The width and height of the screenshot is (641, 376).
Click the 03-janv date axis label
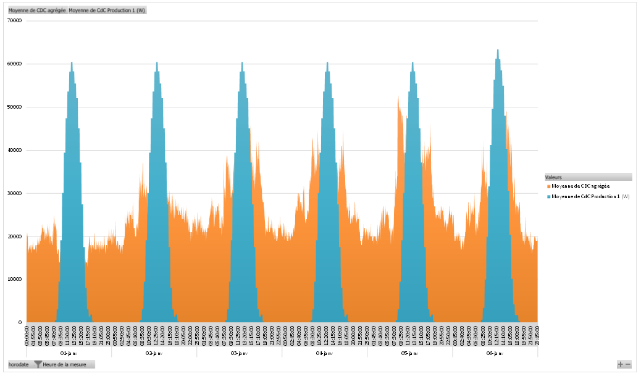click(239, 353)
